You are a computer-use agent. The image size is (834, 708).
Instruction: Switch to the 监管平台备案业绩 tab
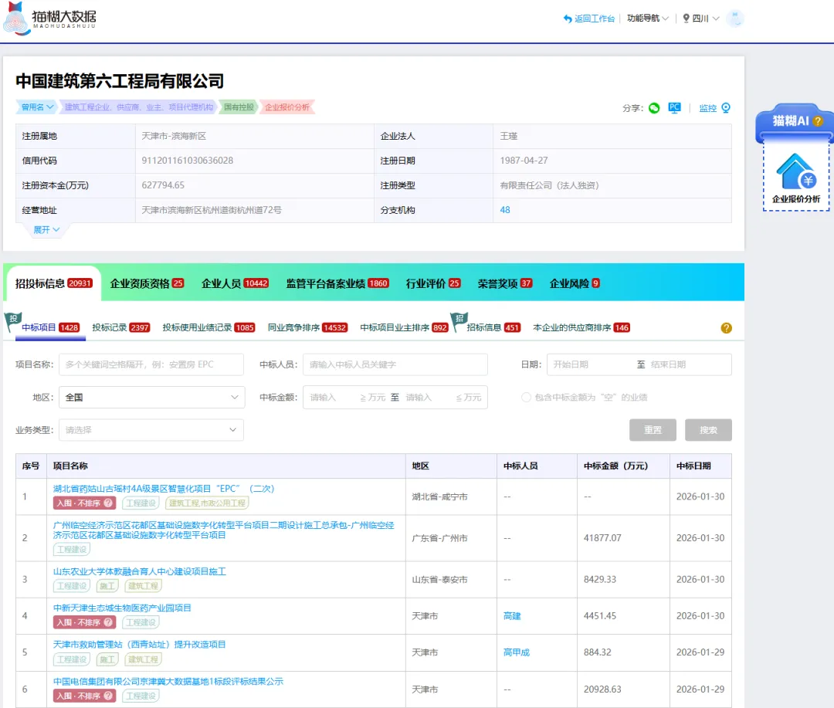[x=337, y=283]
